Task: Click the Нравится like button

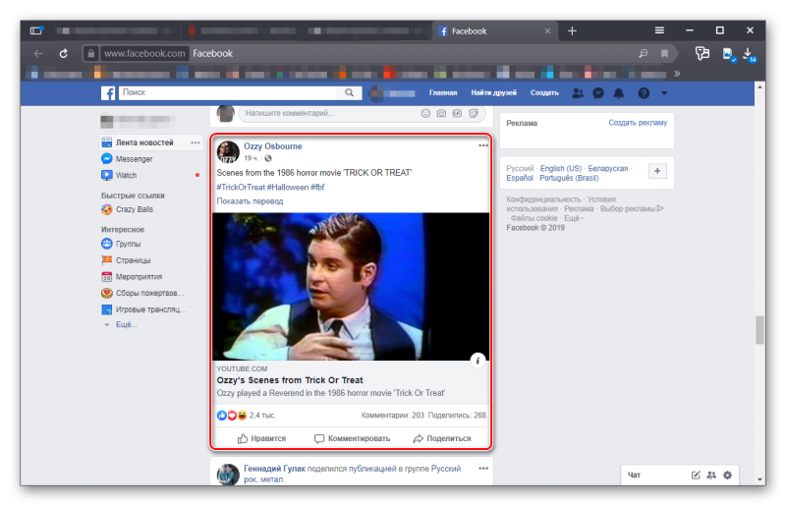Action: coord(261,438)
